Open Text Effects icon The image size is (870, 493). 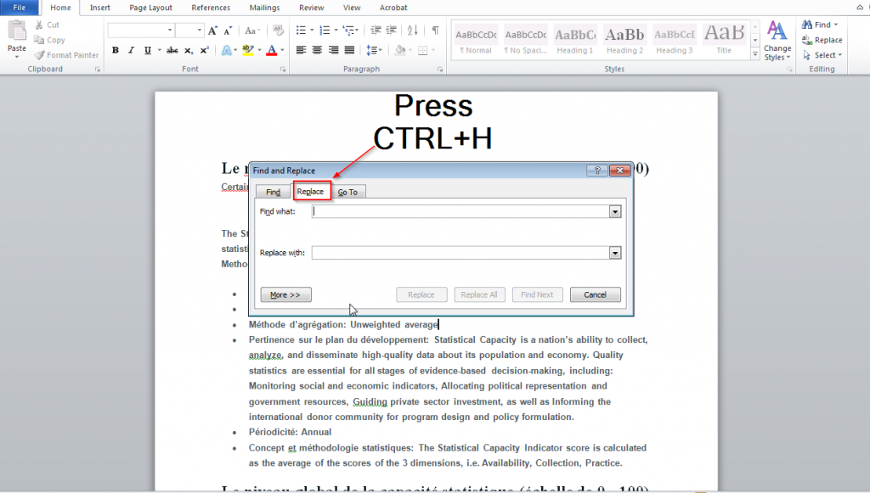click(x=226, y=50)
